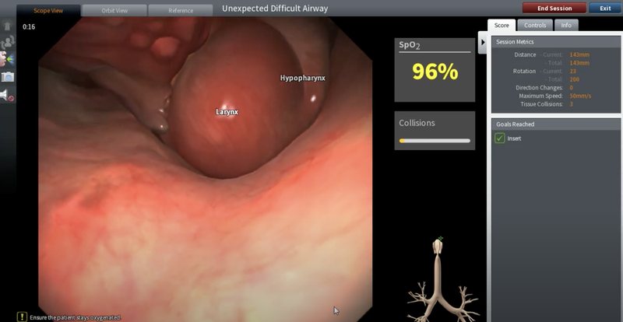Click the Larynx label in scope view

click(227, 112)
